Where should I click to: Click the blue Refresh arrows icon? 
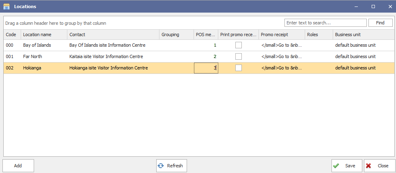pos(161,166)
